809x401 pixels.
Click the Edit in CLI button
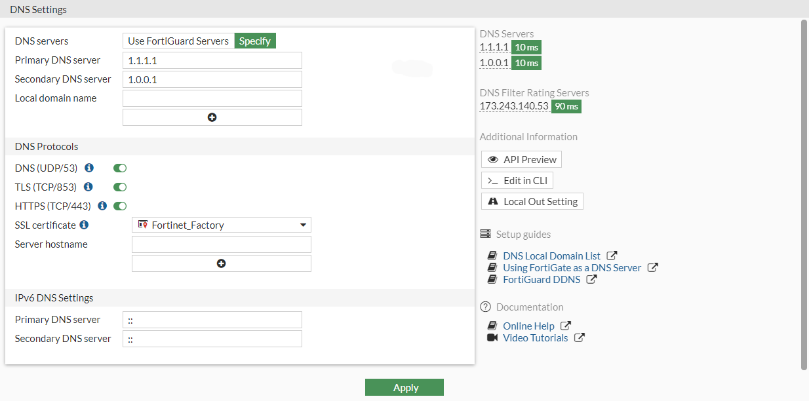pyautogui.click(x=517, y=180)
